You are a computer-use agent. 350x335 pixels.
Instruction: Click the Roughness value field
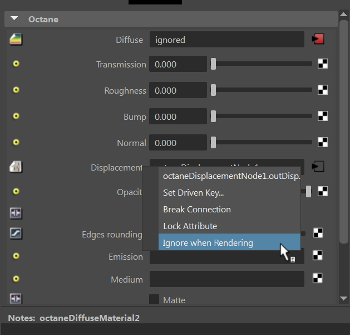pyautogui.click(x=178, y=90)
